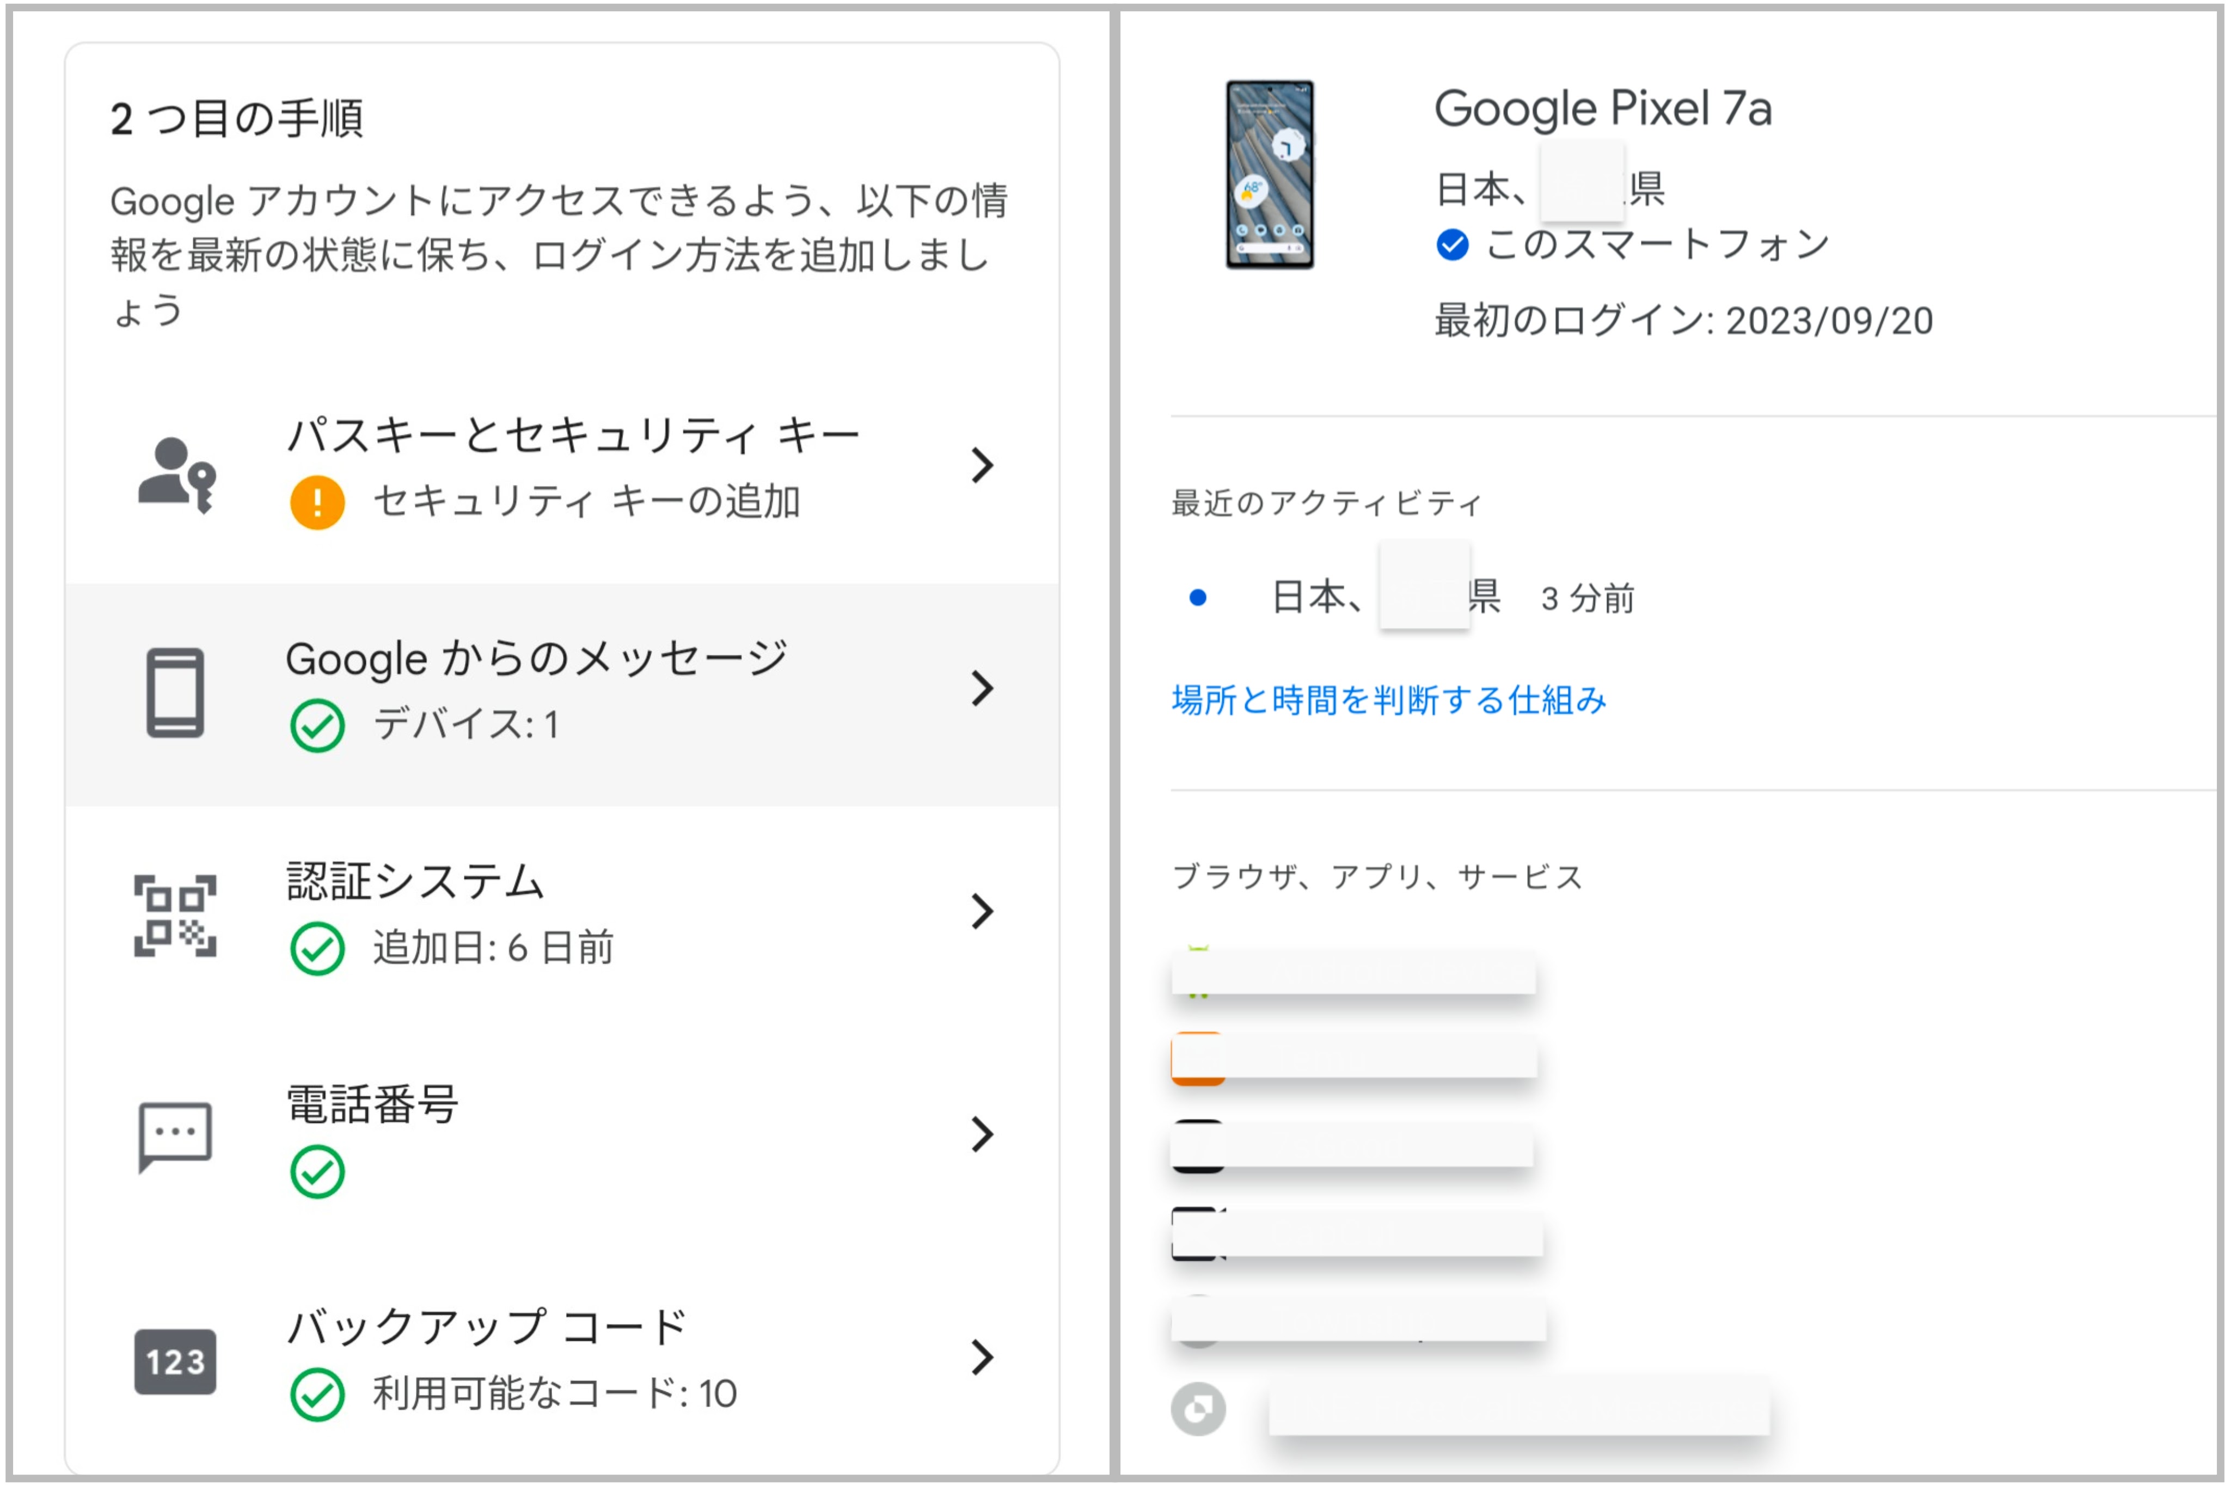Click the smartphone icon beside Google からのメッセージ

click(x=175, y=692)
